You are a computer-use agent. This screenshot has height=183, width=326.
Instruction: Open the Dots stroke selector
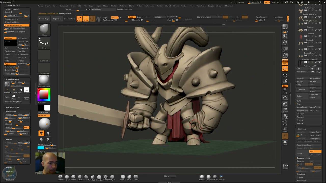point(44,42)
